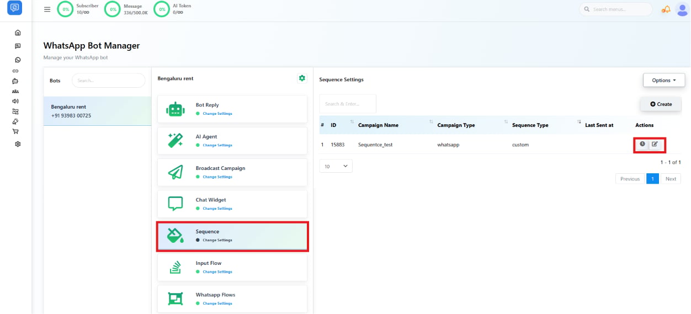
Task: Open the gear settings icon in the sidebar
Action: click(x=18, y=144)
